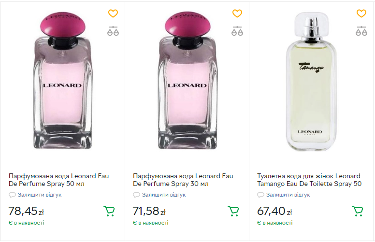This screenshot has height=242, width=375.
Task: Add Leonard 30 ml perfume to wishlist
Action: pyautogui.click(x=237, y=14)
